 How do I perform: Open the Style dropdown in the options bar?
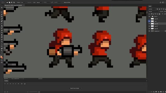39,2
